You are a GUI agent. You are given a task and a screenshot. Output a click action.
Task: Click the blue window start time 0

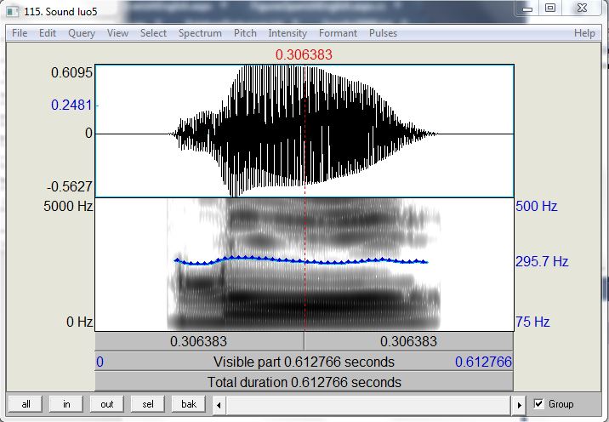point(100,362)
